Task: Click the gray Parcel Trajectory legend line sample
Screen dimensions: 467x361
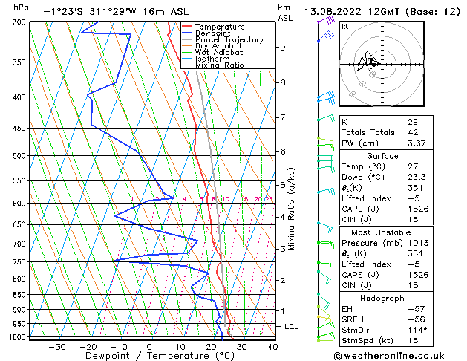Action: coord(186,39)
